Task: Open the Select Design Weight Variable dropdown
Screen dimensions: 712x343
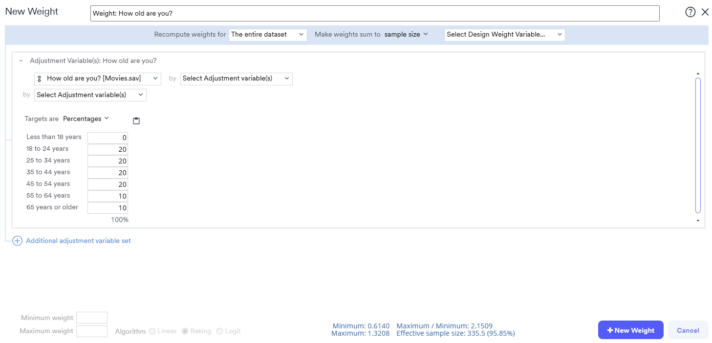Action: pos(504,35)
